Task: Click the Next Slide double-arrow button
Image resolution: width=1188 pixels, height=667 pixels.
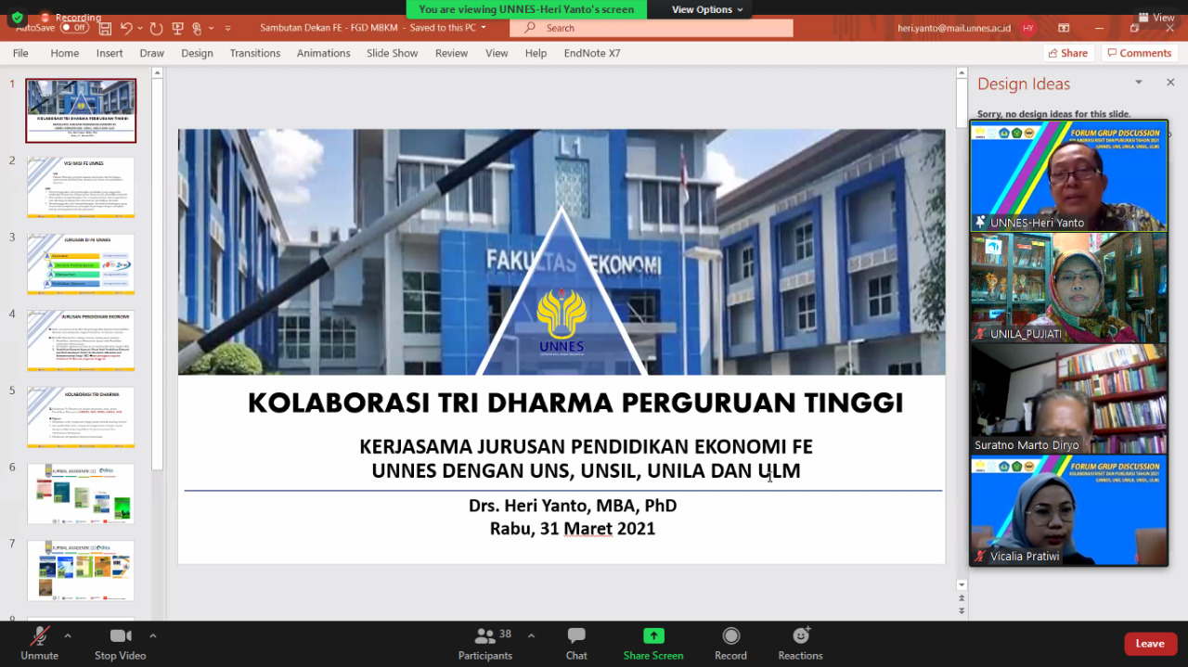Action: [962, 610]
